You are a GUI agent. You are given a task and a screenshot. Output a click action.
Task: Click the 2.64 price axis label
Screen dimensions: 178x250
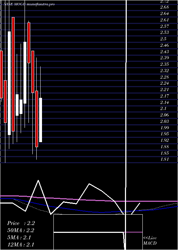click(164, 14)
